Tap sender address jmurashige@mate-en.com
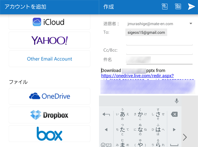 click(150, 24)
